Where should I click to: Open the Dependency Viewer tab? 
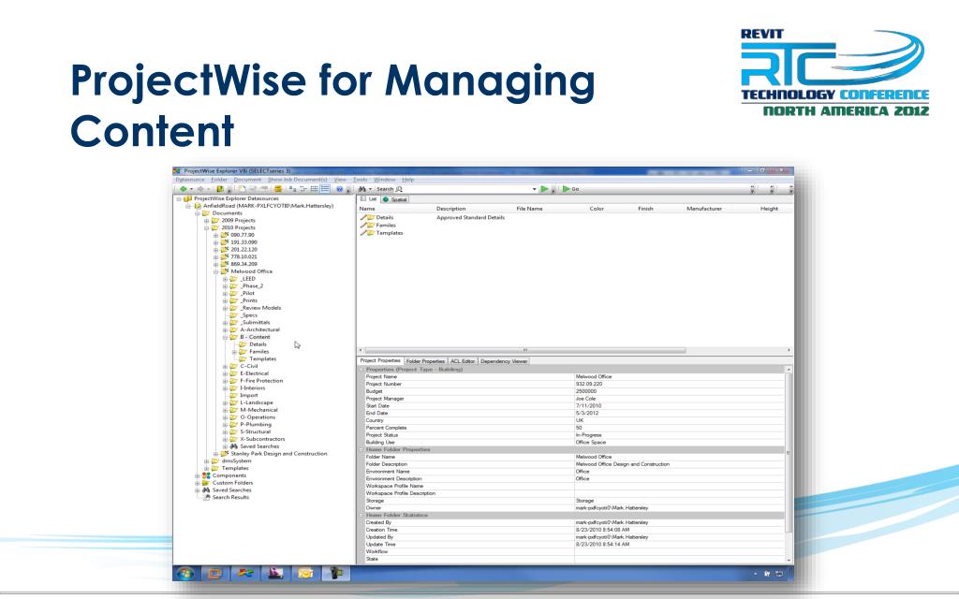coord(503,361)
